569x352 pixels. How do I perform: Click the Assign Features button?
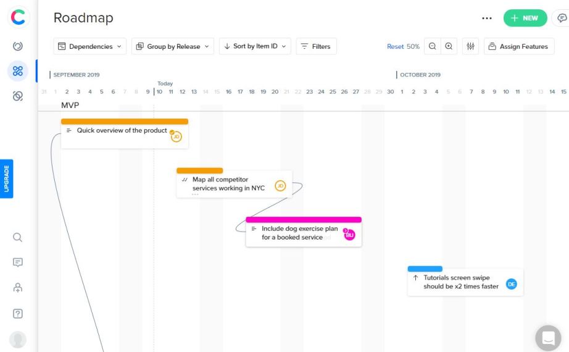(519, 46)
